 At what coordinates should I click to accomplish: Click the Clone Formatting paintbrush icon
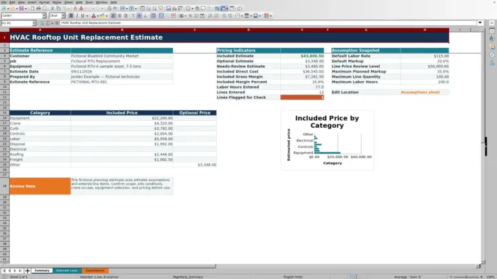tap(75, 8)
